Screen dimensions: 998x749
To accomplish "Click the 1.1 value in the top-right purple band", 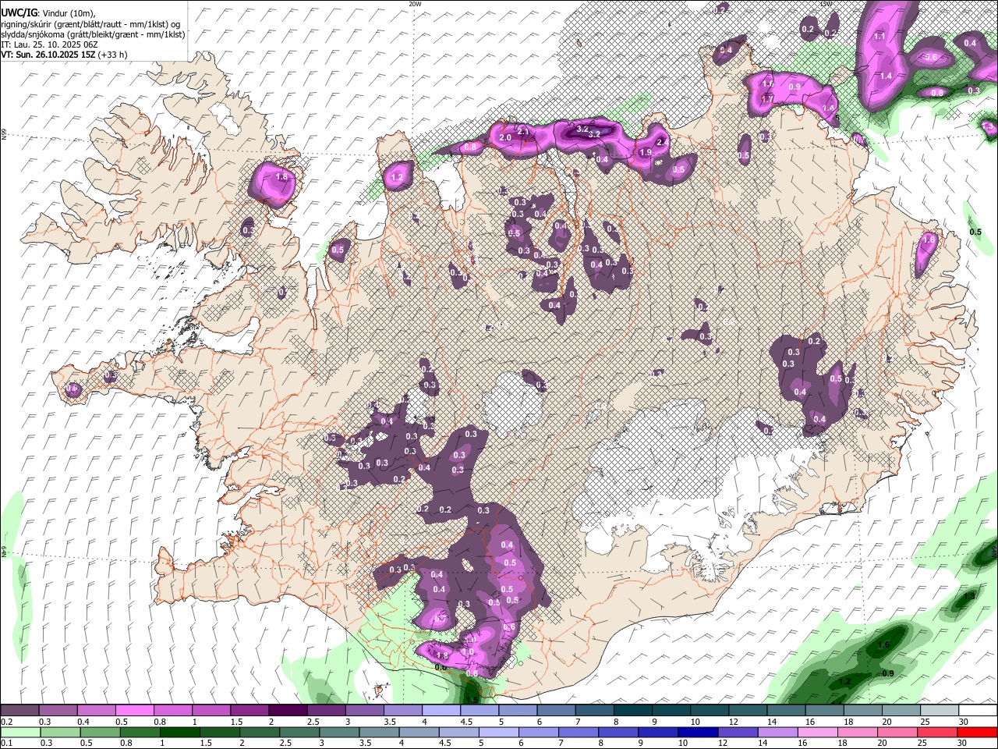I will click(879, 37).
